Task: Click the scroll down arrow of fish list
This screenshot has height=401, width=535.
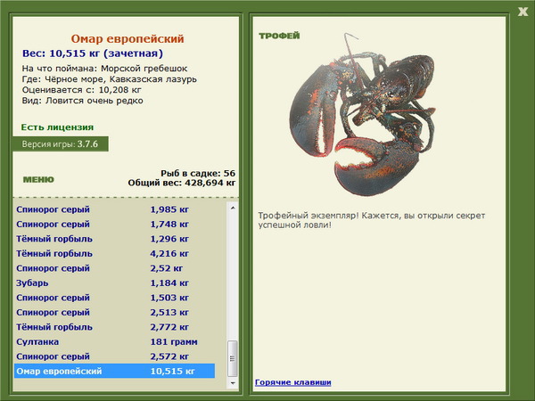Action: coord(233,383)
